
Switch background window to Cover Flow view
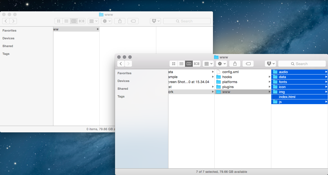pyautogui.click(x=82, y=21)
